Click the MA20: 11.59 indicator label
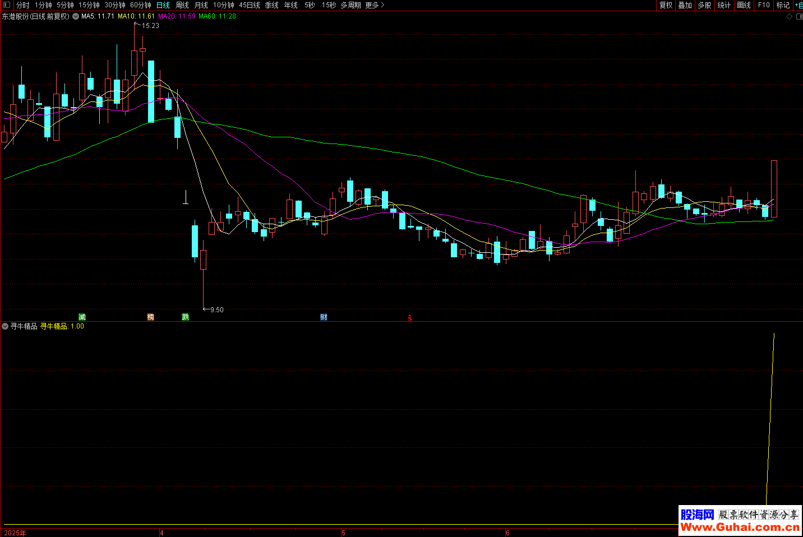Viewport: 803px width, 537px height. click(x=177, y=17)
